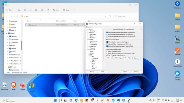Open the See more ellipsis menu in File Explorer
This screenshot has width=184, height=103.
[x=76, y=10]
